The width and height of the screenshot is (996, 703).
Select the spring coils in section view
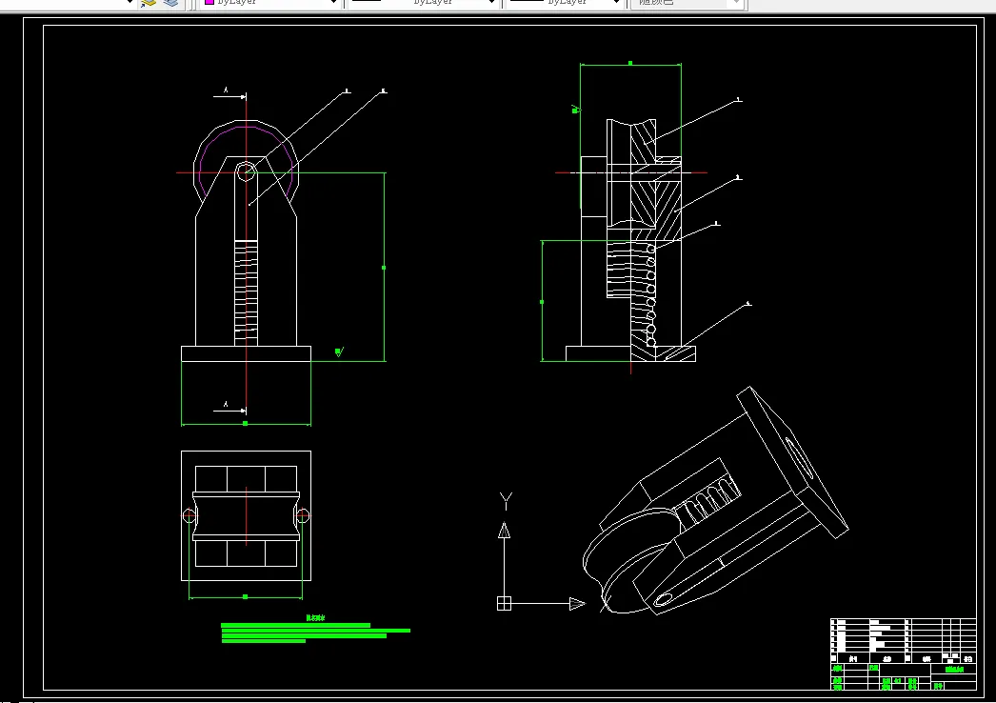[650, 295]
